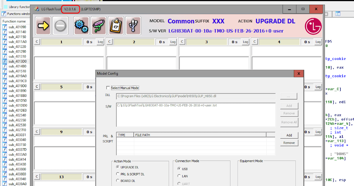Screen dimensions: 354x186
Task: Click C button of port 1
Action: pyautogui.click(x=37, y=42)
